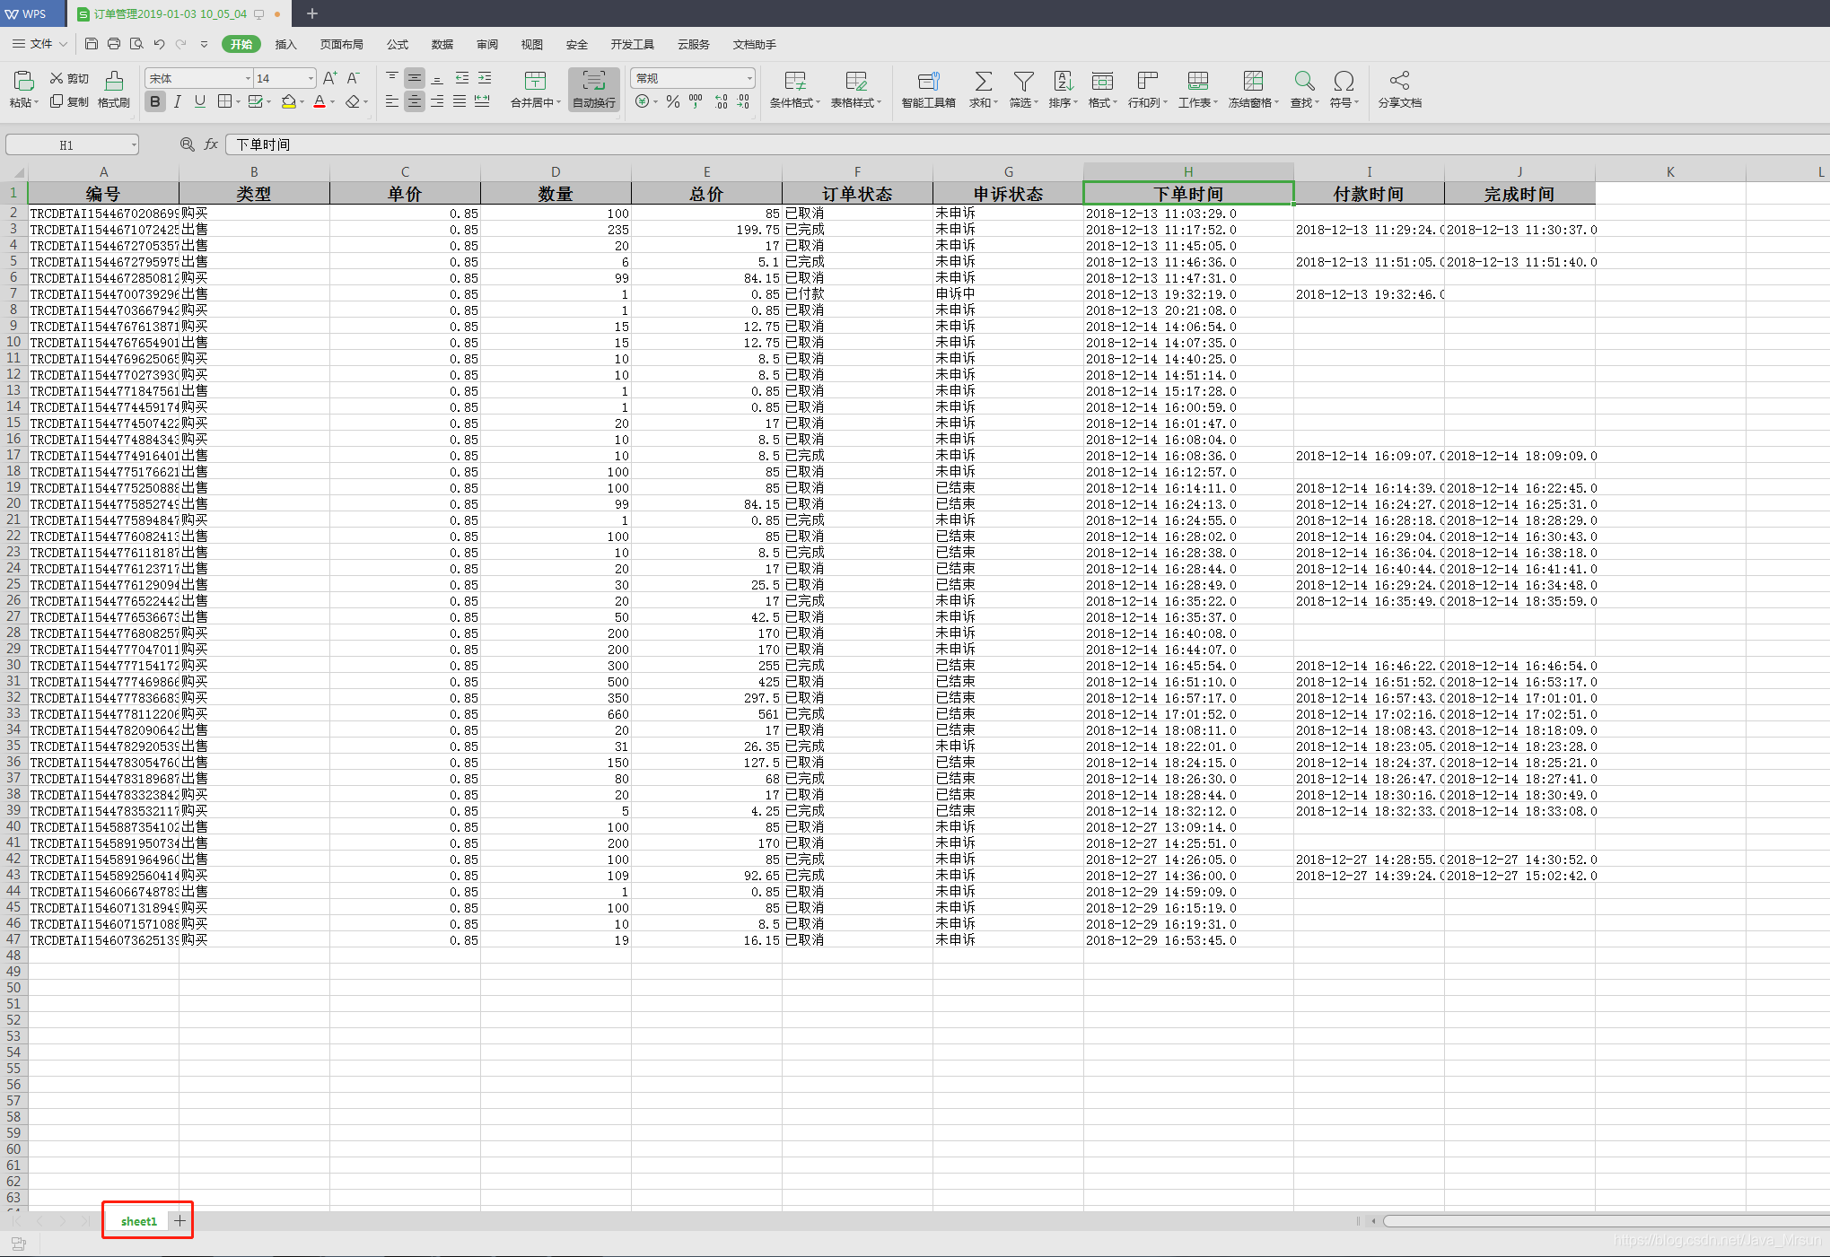Expand the cell name box dropdown
The image size is (1830, 1257).
[x=134, y=144]
